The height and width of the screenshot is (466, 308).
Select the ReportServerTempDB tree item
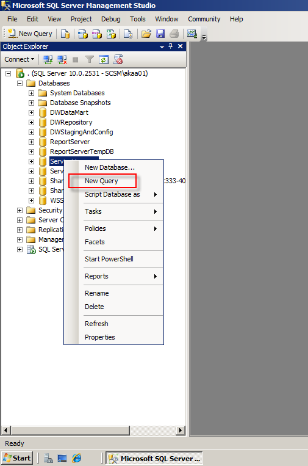(82, 151)
